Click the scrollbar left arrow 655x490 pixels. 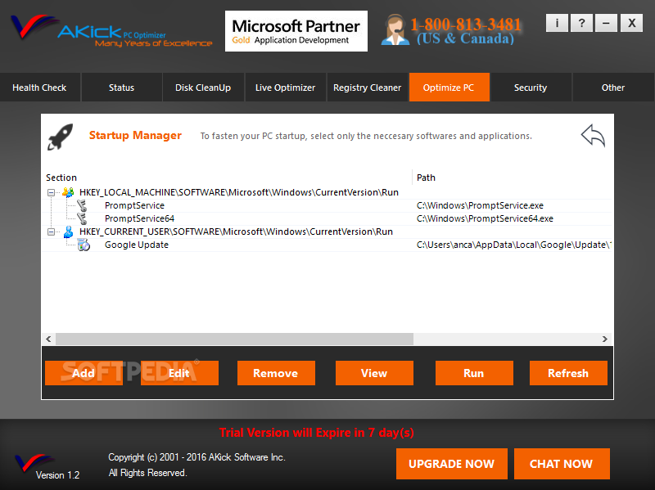coord(48,339)
